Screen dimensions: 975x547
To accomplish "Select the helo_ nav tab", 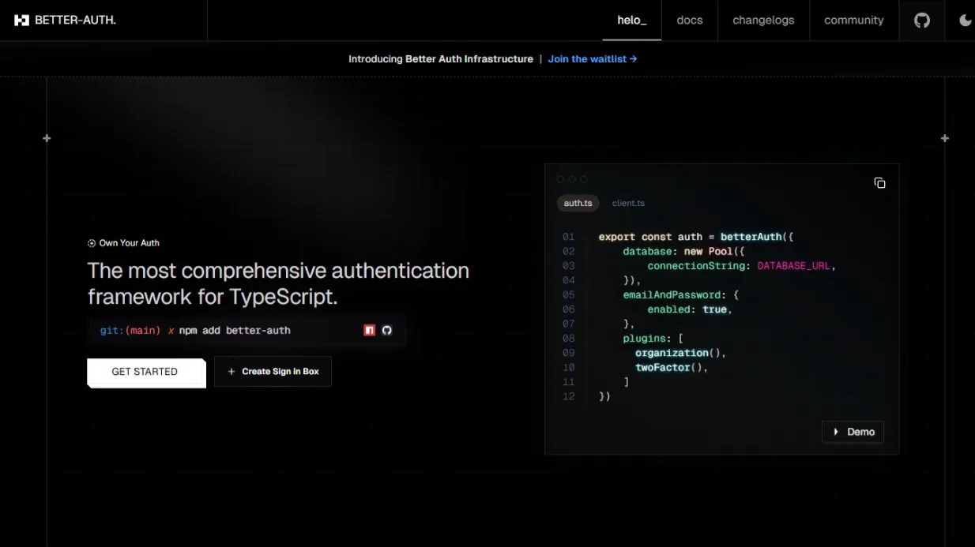I will pos(632,21).
